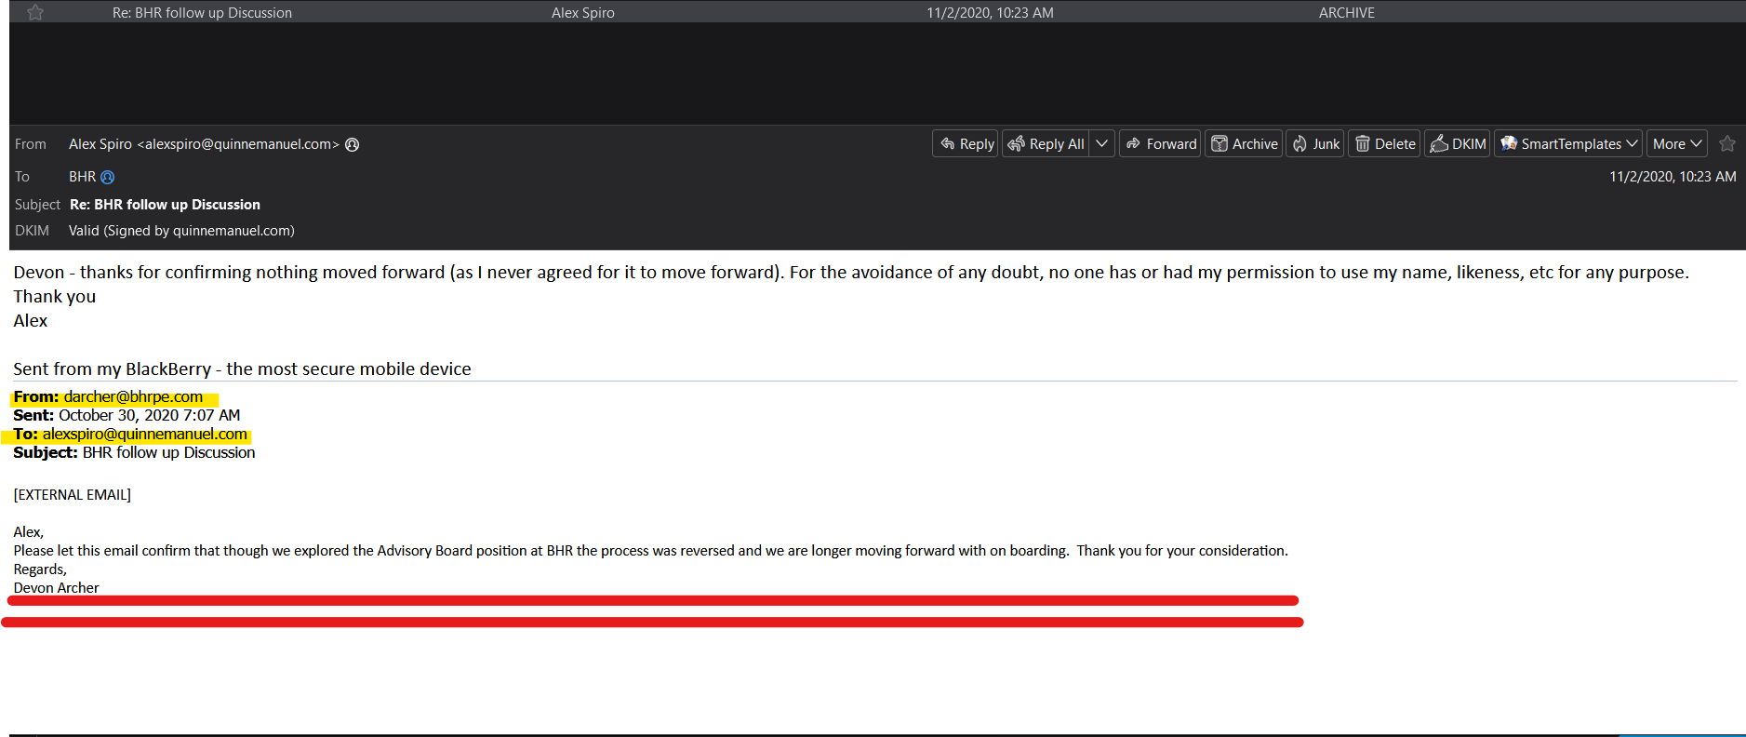Click the Reply button
This screenshot has width=1746, height=737.
(x=966, y=144)
